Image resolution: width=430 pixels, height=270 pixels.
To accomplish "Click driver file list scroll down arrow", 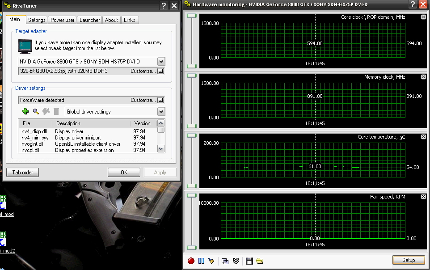I will (161, 149).
